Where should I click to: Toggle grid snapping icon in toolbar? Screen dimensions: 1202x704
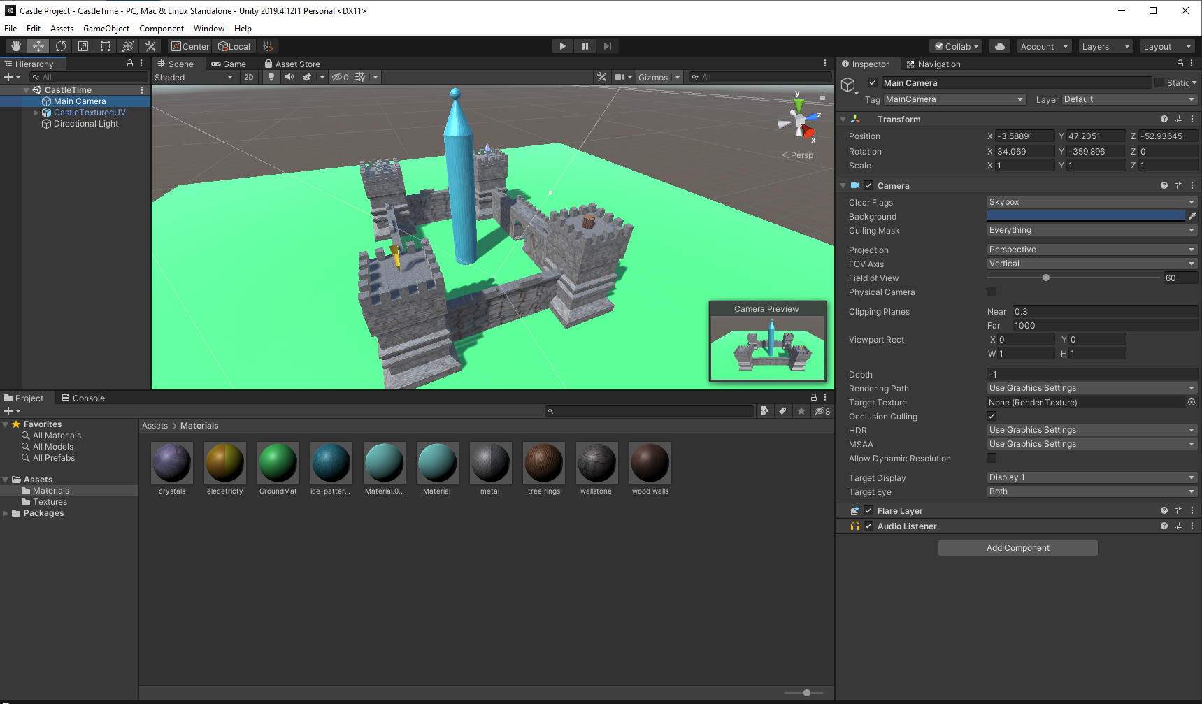(268, 46)
